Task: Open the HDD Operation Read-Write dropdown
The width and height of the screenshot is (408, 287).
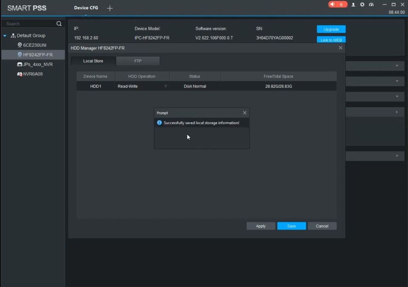Action: [x=166, y=86]
